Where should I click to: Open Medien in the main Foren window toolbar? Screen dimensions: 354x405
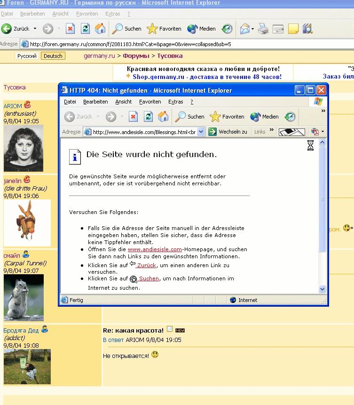tap(201, 29)
